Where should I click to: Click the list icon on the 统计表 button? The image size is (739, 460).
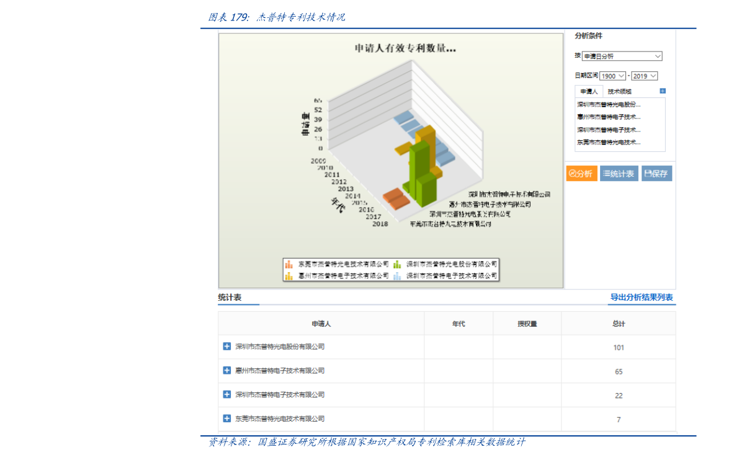pyautogui.click(x=606, y=174)
